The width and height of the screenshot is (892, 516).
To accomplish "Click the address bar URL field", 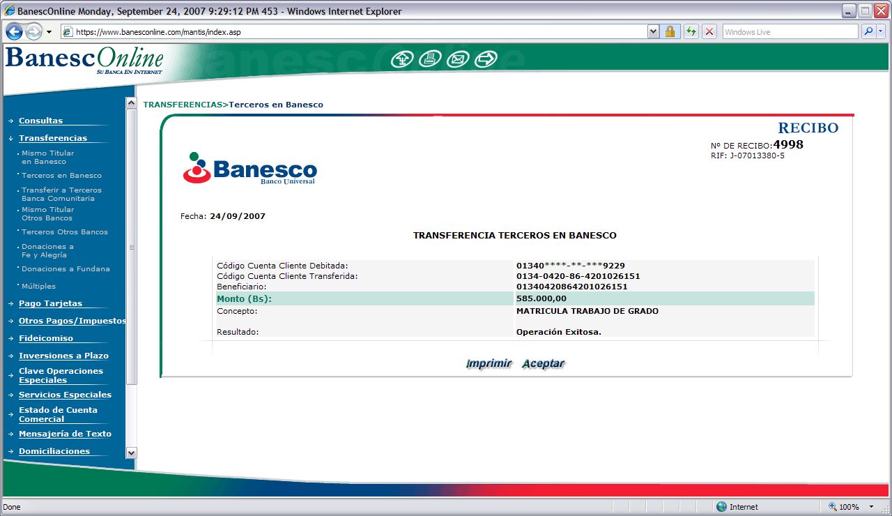I will click(x=355, y=32).
